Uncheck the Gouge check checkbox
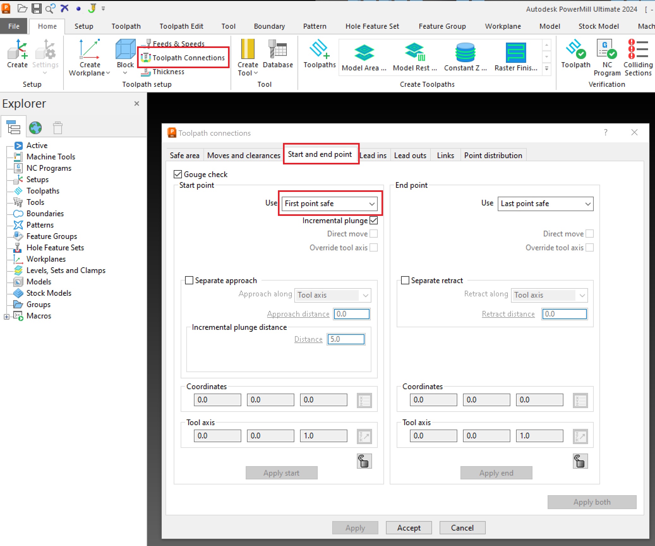This screenshot has width=655, height=546. pyautogui.click(x=178, y=174)
